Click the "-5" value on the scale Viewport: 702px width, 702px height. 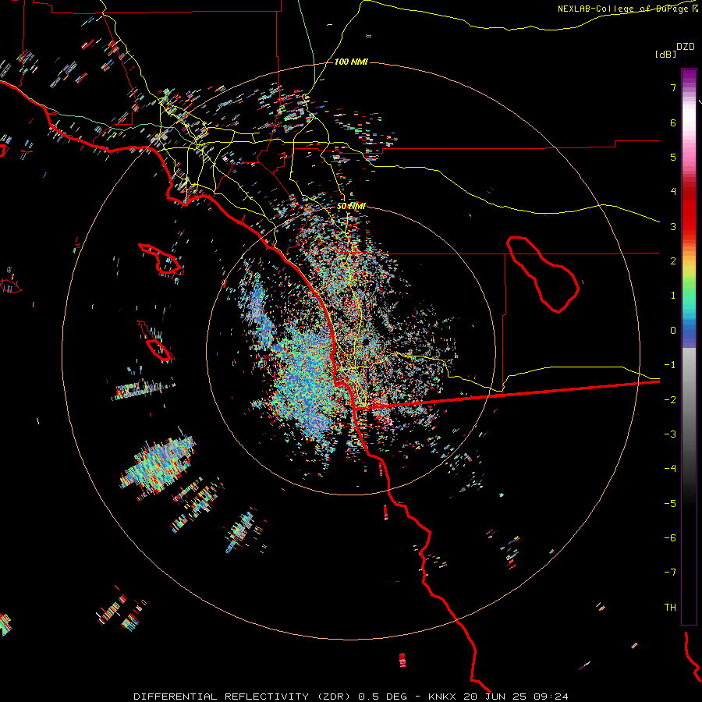click(x=670, y=504)
